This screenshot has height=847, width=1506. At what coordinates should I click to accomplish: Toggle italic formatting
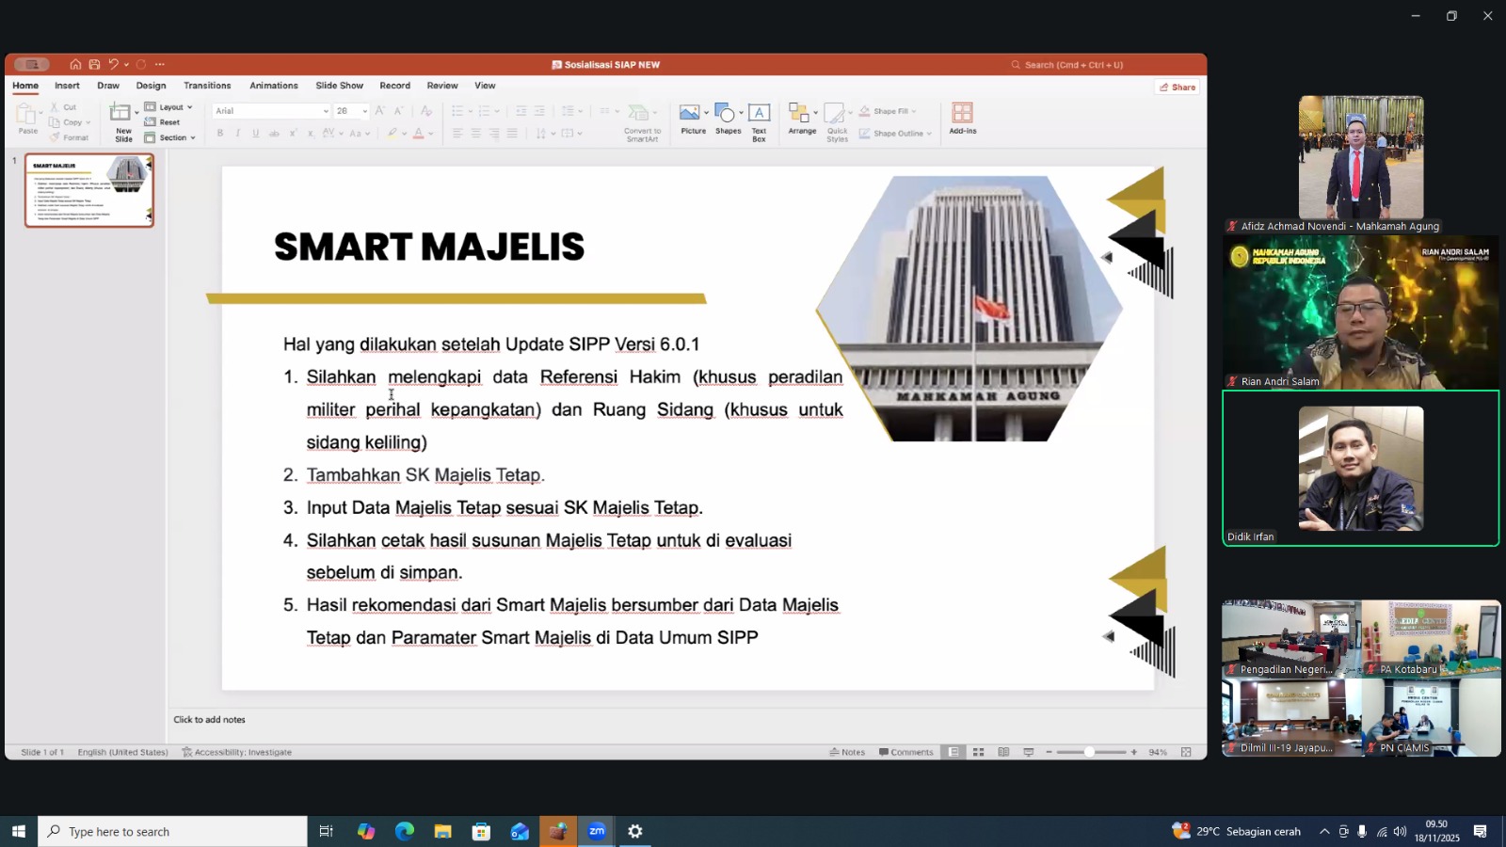tap(237, 133)
